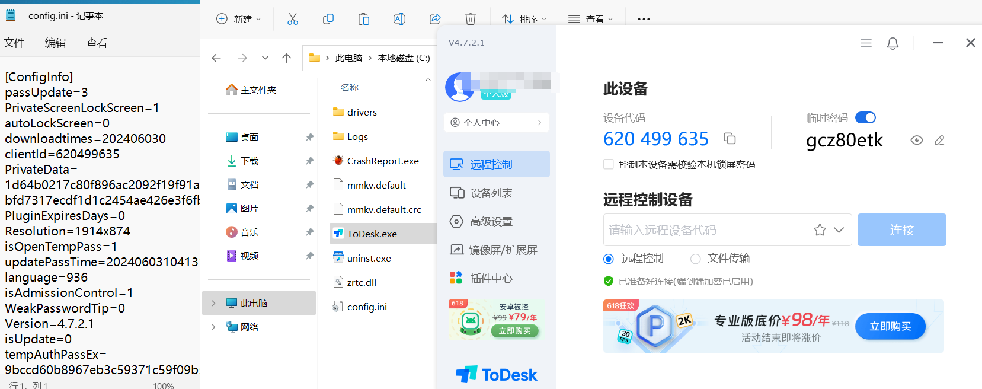Favorite the remote device with the star icon

click(820, 230)
